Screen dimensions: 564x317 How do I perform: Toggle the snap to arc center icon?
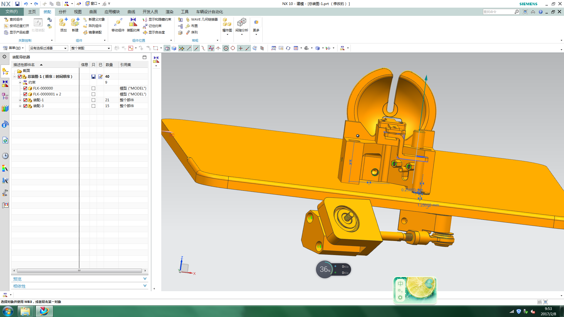[x=226, y=48]
